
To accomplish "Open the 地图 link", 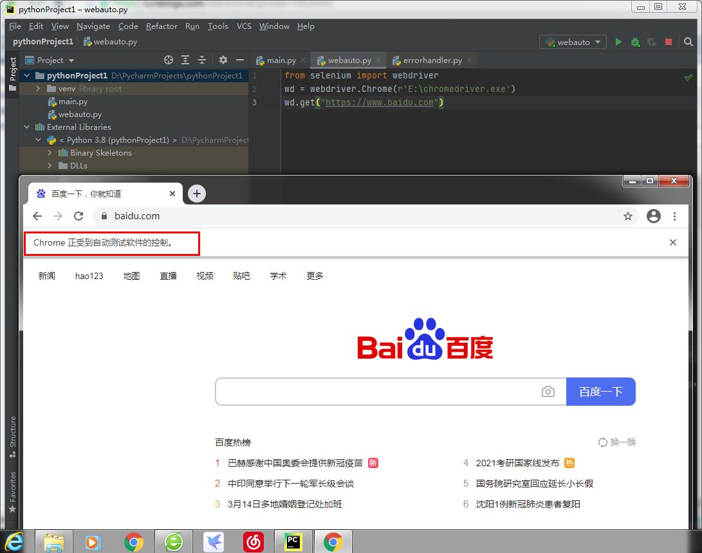I will coord(132,276).
